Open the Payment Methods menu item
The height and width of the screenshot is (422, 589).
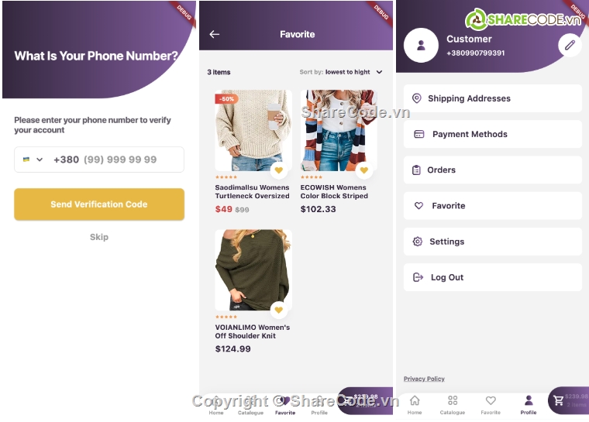click(492, 134)
